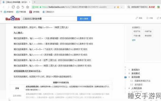The height and width of the screenshot is (101, 161).
Task: Click the blue 返回 link under feedback options
Action: [x=134, y=40]
